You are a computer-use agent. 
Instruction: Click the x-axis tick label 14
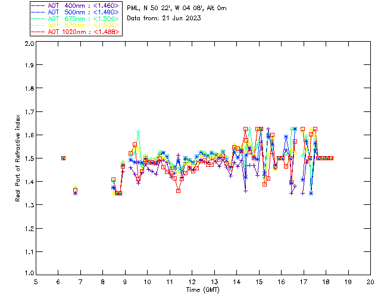[x=237, y=282]
